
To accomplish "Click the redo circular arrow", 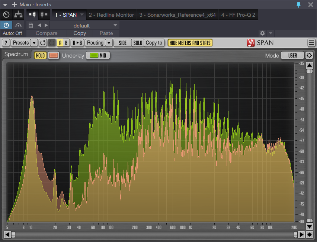I will click(x=52, y=43).
